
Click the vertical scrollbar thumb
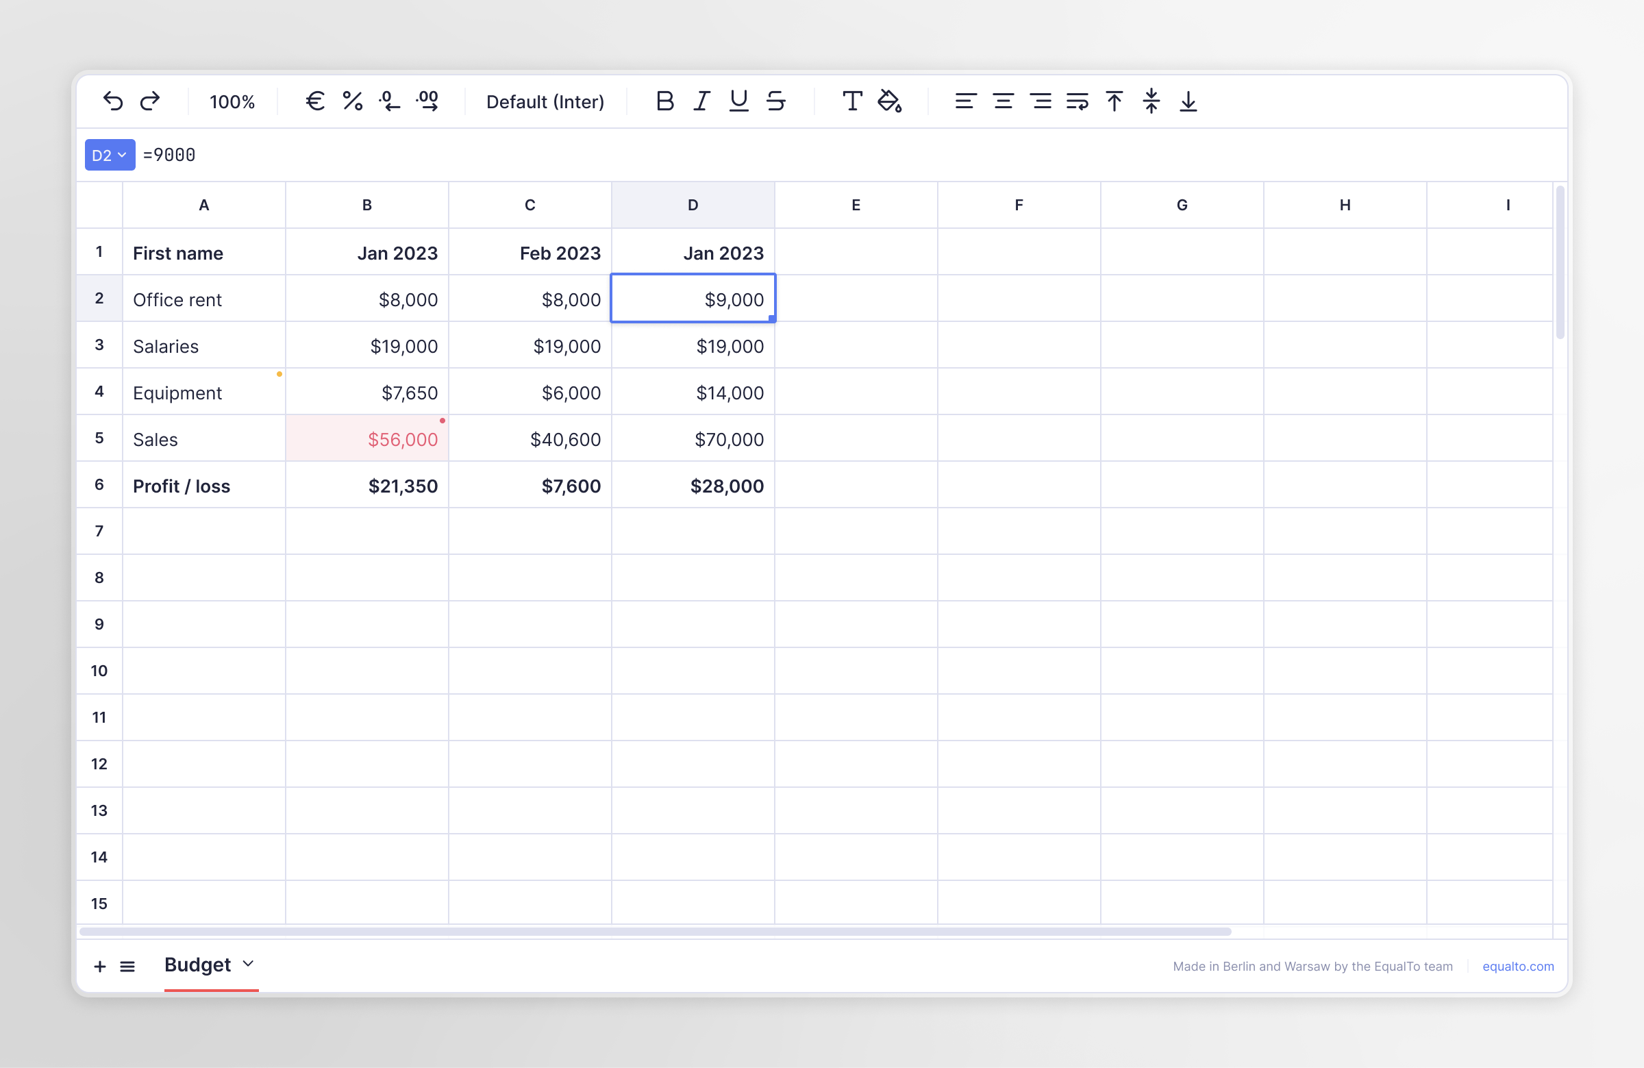point(1560,262)
